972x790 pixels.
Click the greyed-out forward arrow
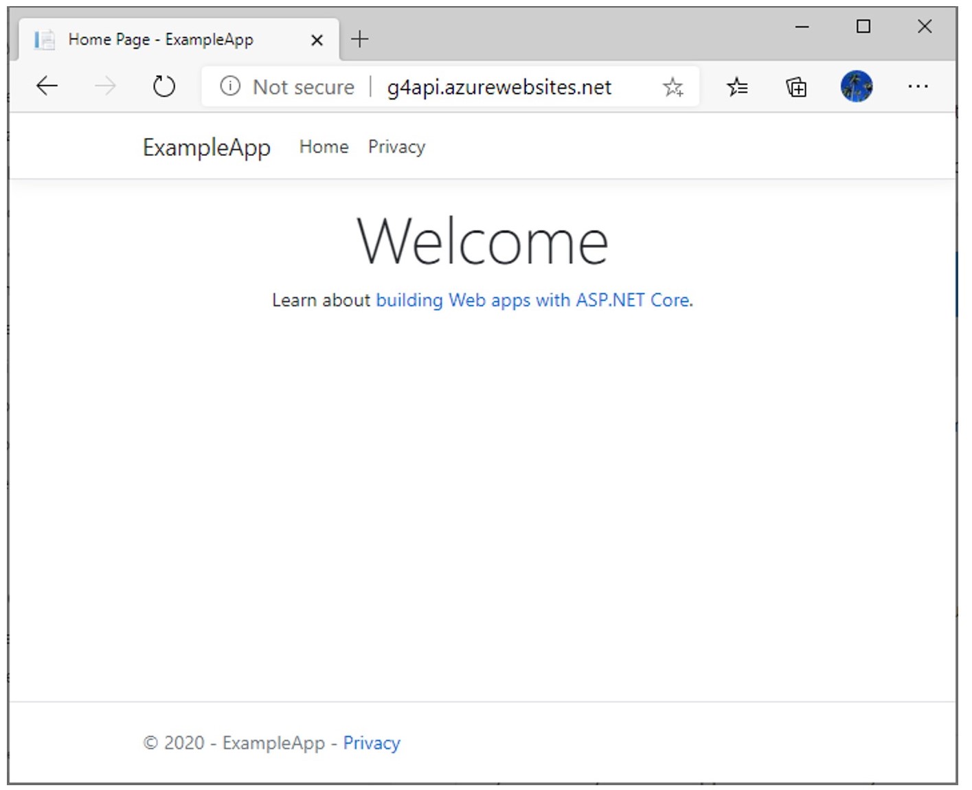tap(105, 87)
